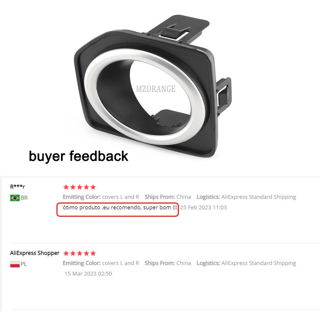Click the 25 Feb 2023 11:03 timestamp
The image size is (321, 321).
point(203,207)
